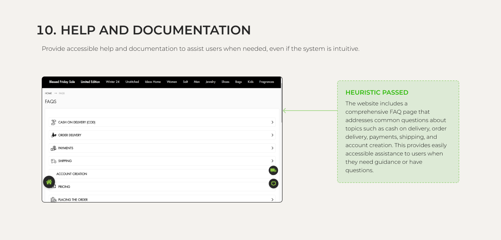
Task: Click the Shipping truck icon
Action: [x=54, y=161]
